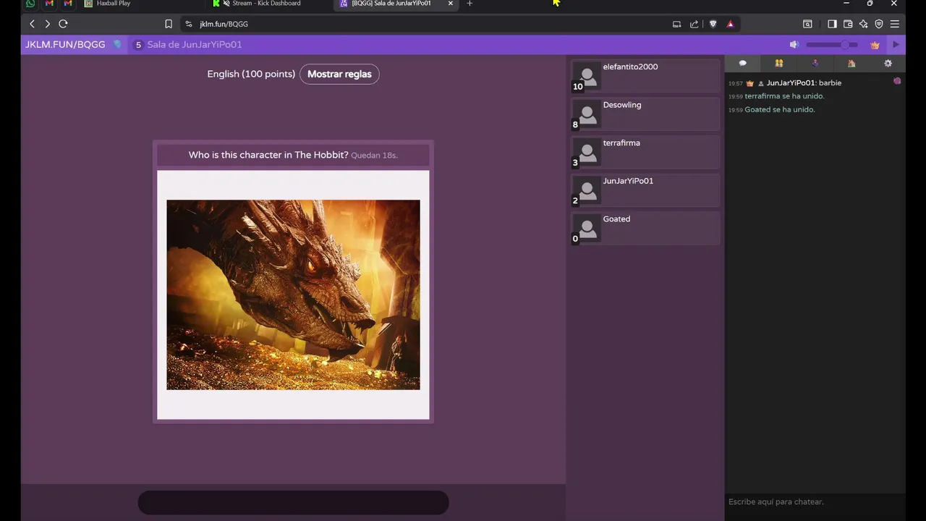Click the JKLM.FUN/BQGG room link
This screenshot has width=926, height=521.
coord(65,45)
